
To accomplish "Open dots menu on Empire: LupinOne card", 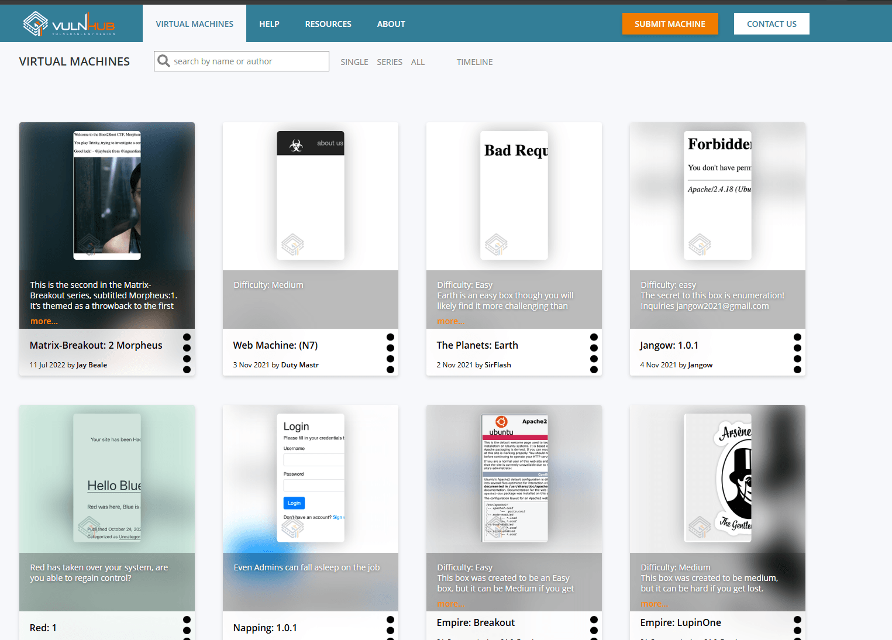I will coord(797,628).
